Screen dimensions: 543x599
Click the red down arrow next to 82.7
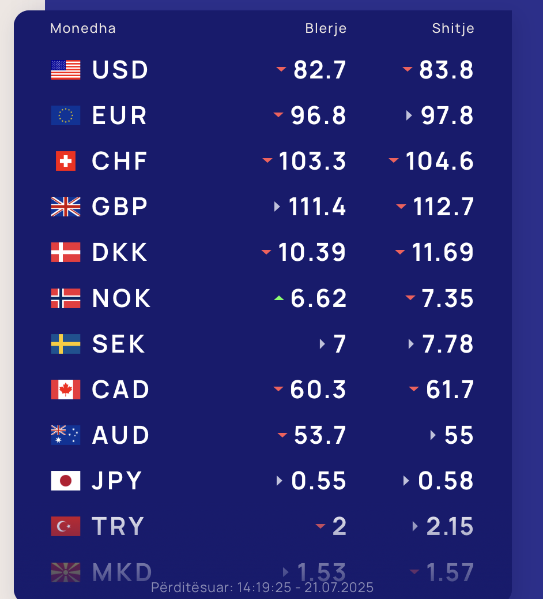[281, 69]
